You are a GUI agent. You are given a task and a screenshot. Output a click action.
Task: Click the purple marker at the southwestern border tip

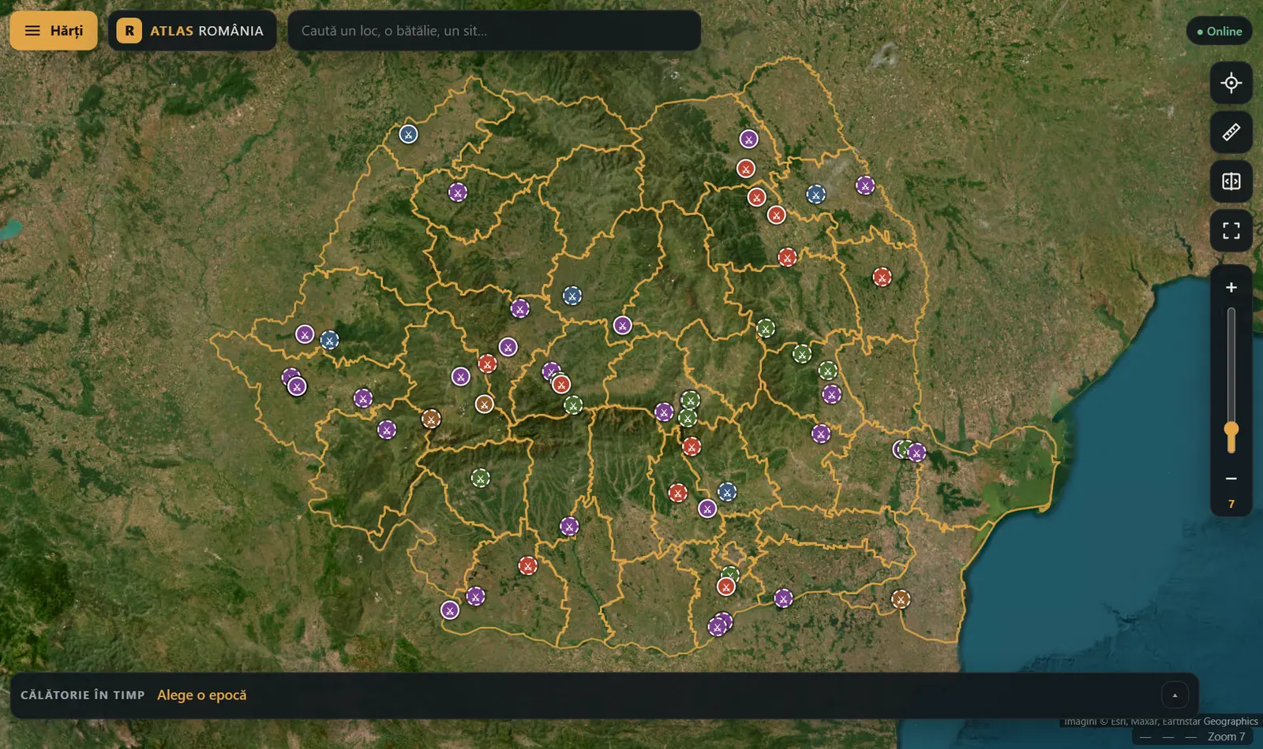click(450, 610)
